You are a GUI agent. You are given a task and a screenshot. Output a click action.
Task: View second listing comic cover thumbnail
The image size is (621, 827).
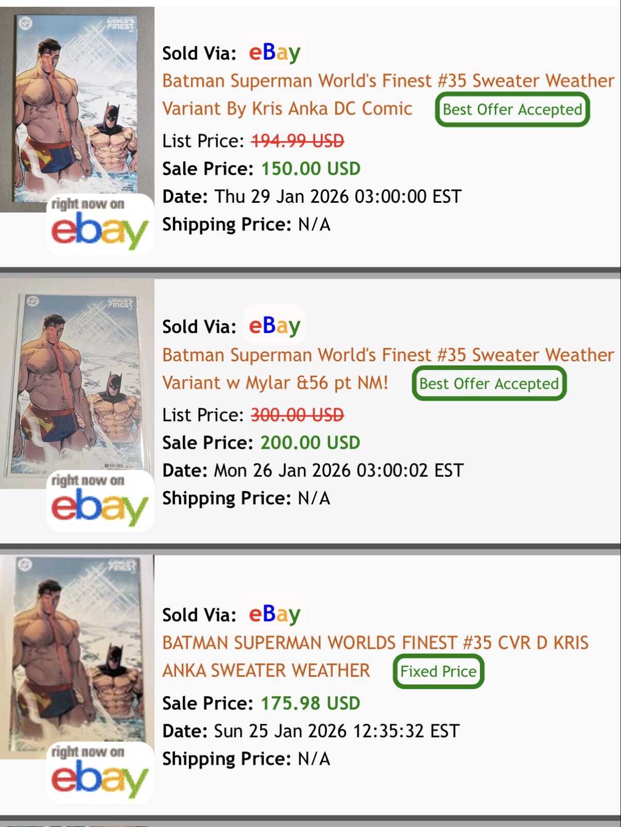click(x=77, y=384)
